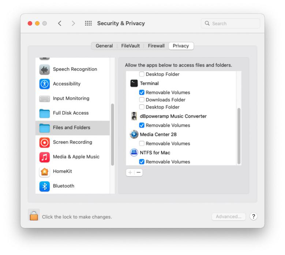Go back using the left chevron
Image resolution: width=285 pixels, height=255 pixels.
[60, 23]
